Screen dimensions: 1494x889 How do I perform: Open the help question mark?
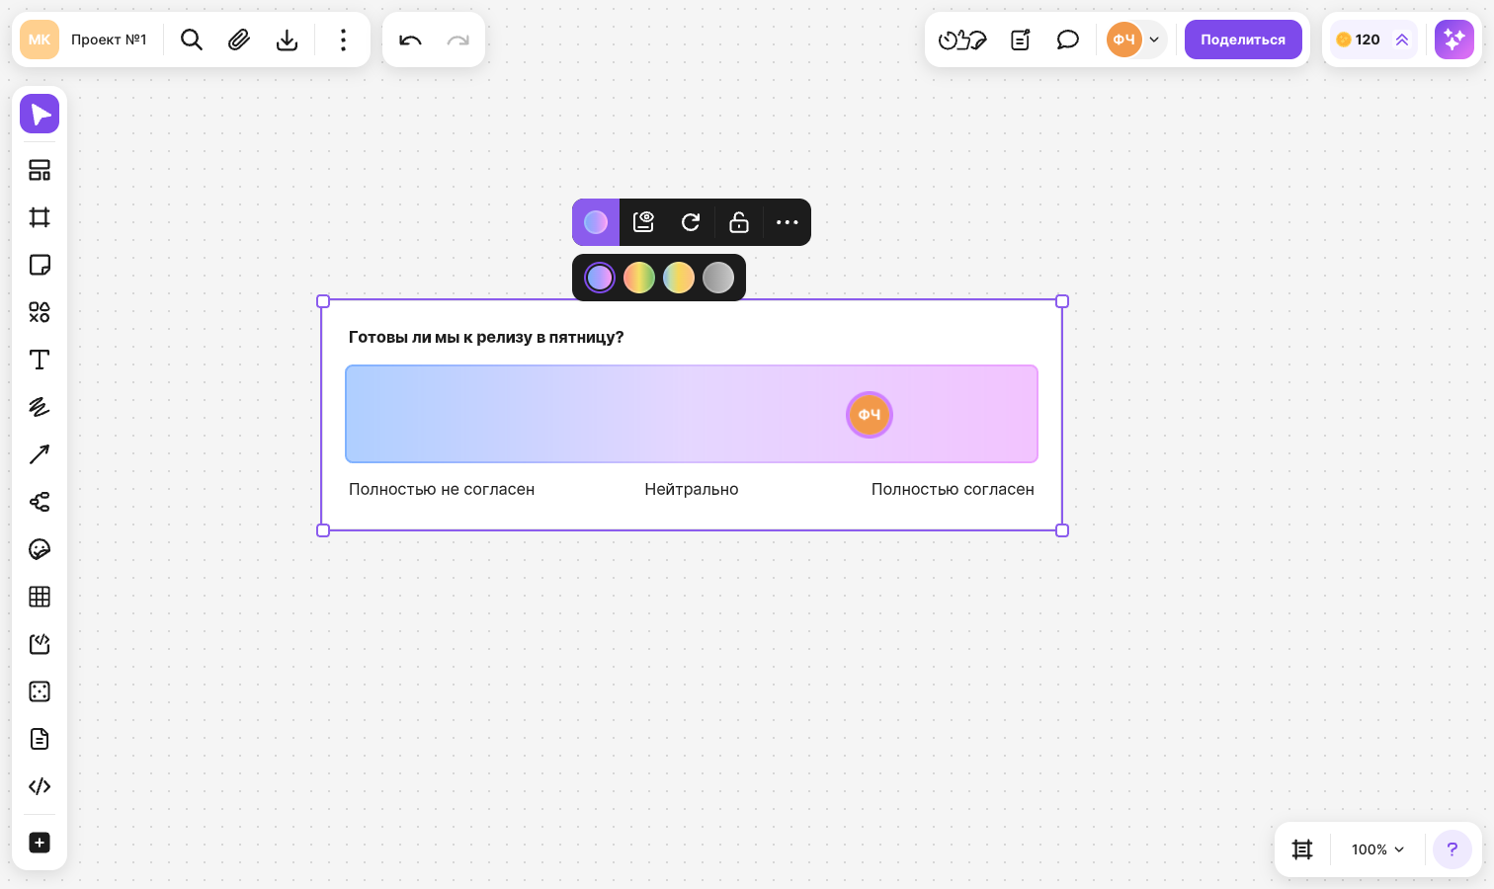pyautogui.click(x=1452, y=849)
